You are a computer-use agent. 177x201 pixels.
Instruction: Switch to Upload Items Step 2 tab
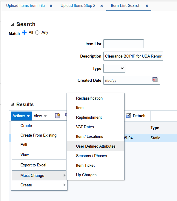pyautogui.click(x=78, y=6)
